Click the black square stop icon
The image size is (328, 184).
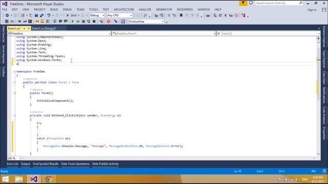pos(94,21)
